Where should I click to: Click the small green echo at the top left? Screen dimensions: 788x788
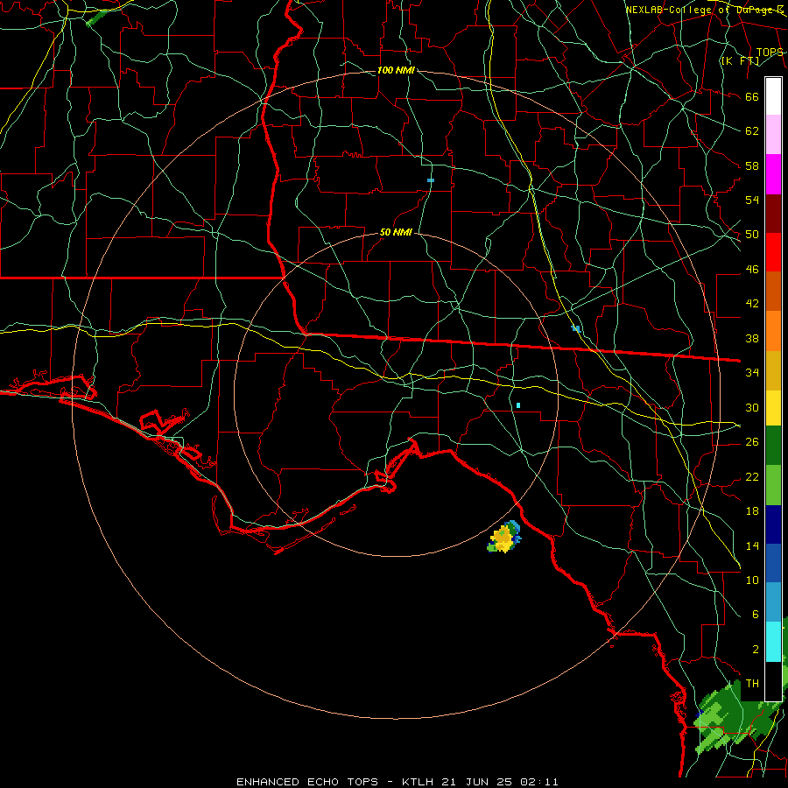pyautogui.click(x=95, y=18)
